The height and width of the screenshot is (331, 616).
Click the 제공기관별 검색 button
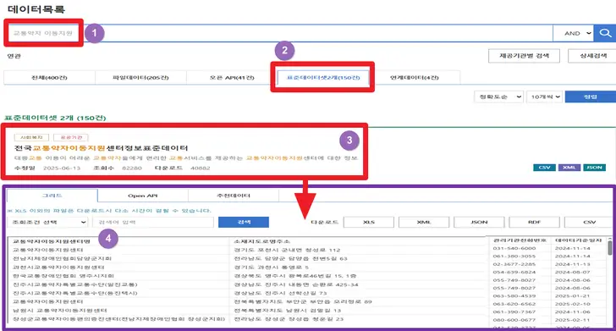[524, 56]
